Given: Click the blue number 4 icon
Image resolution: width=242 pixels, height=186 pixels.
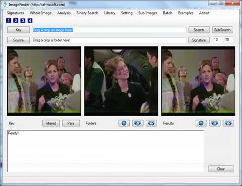Looking at the screenshot, I should point(30,21).
